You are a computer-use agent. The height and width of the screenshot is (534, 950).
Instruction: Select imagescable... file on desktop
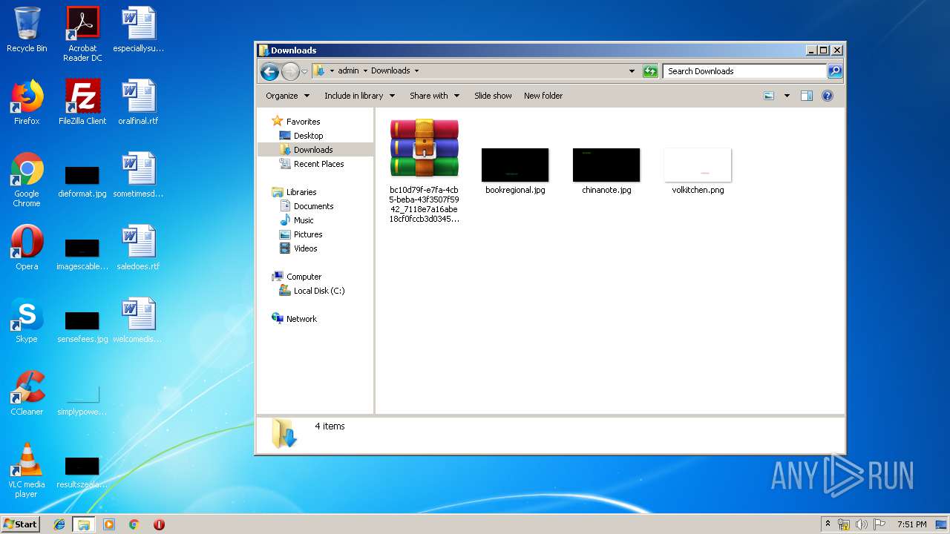coord(82,254)
